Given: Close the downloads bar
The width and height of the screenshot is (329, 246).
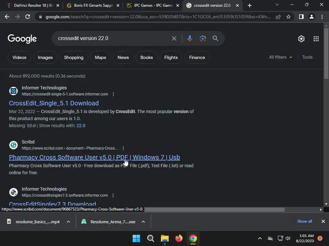Looking at the screenshot, I should pyautogui.click(x=323, y=221).
